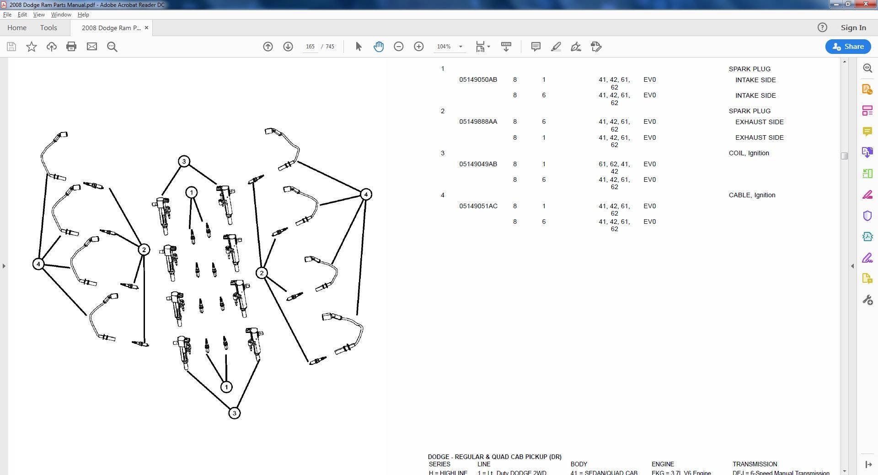
Task: Go to the previous page arrow
Action: (268, 47)
